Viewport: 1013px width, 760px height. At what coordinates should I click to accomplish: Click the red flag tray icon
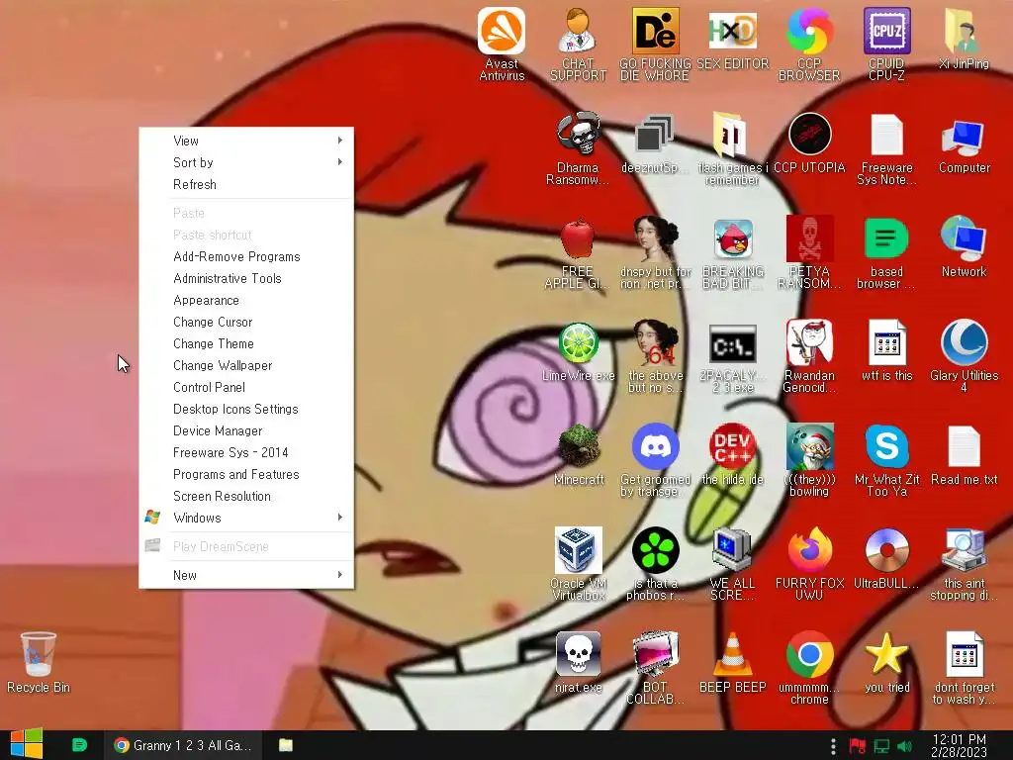(858, 746)
